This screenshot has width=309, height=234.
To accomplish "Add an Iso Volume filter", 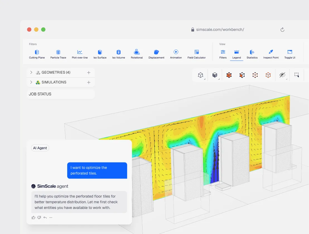I will (119, 54).
